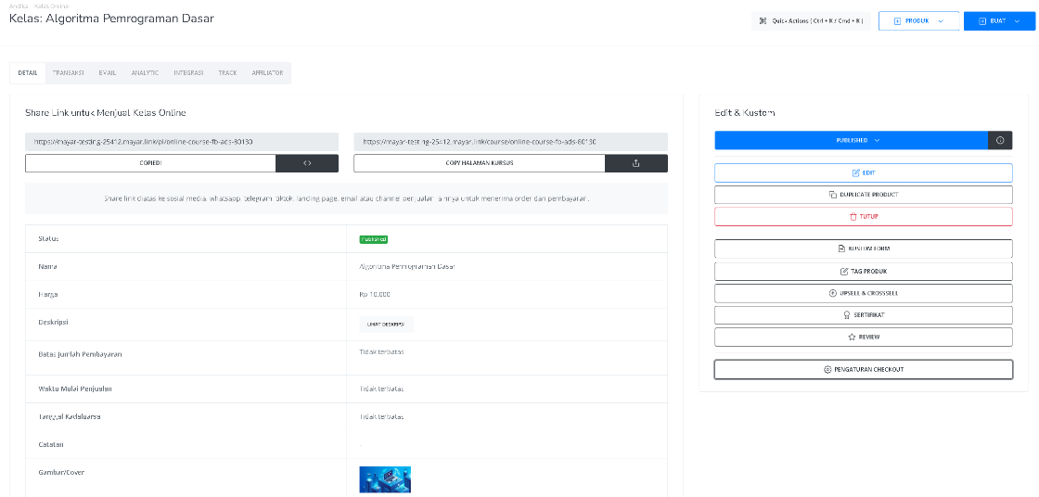Open KUSTOM FORM settings
Screen dimensions: 1039x497
click(864, 248)
